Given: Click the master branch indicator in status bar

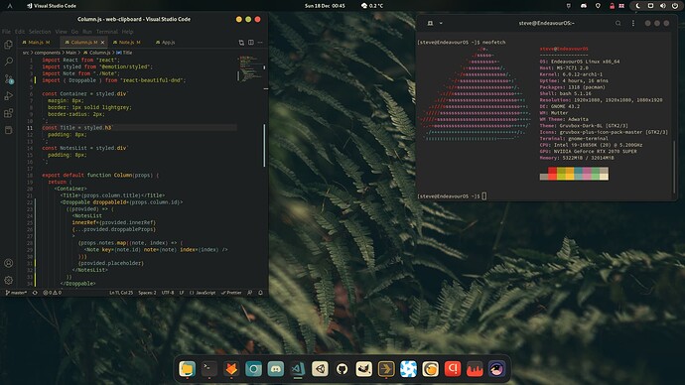Looking at the screenshot, I should (x=16, y=293).
